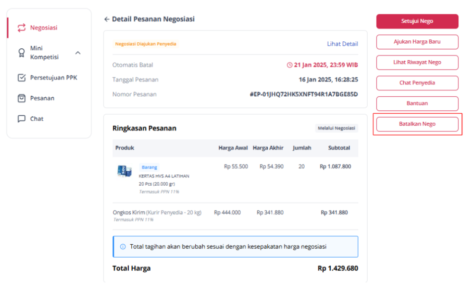This screenshot has height=286, width=472.
Task: Cancel via the Batalkan Nego button
Action: point(417,124)
